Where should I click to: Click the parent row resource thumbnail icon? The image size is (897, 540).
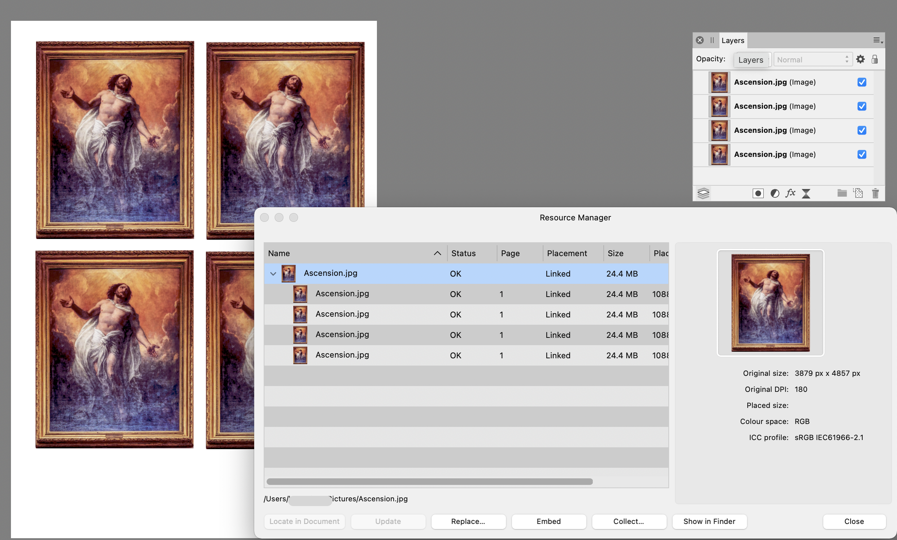[289, 274]
